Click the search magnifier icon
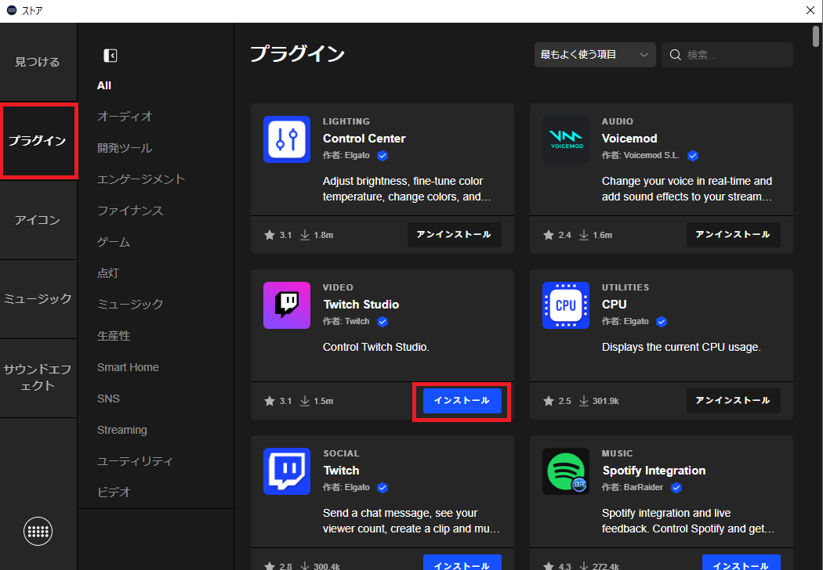The height and width of the screenshot is (570, 823). 675,54
